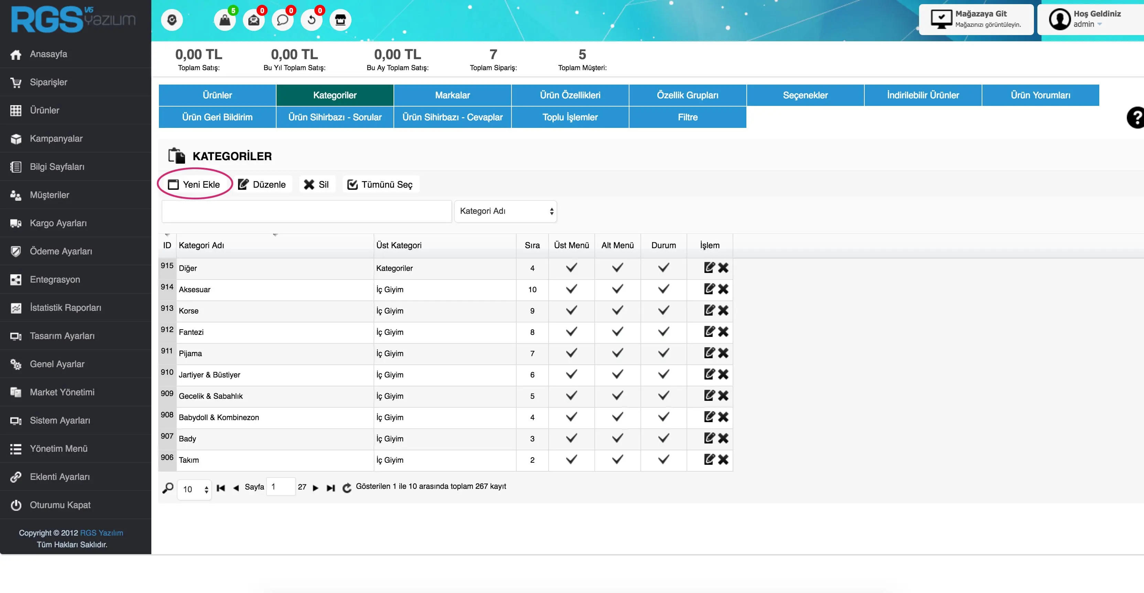Click the Mağazaya Git button
Viewport: 1144px width, 593px height.
[x=976, y=19]
